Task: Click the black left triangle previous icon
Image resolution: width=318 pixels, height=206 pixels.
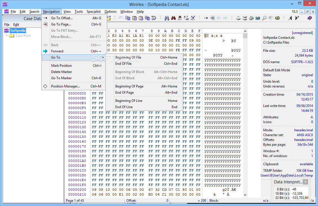Action: point(290,18)
